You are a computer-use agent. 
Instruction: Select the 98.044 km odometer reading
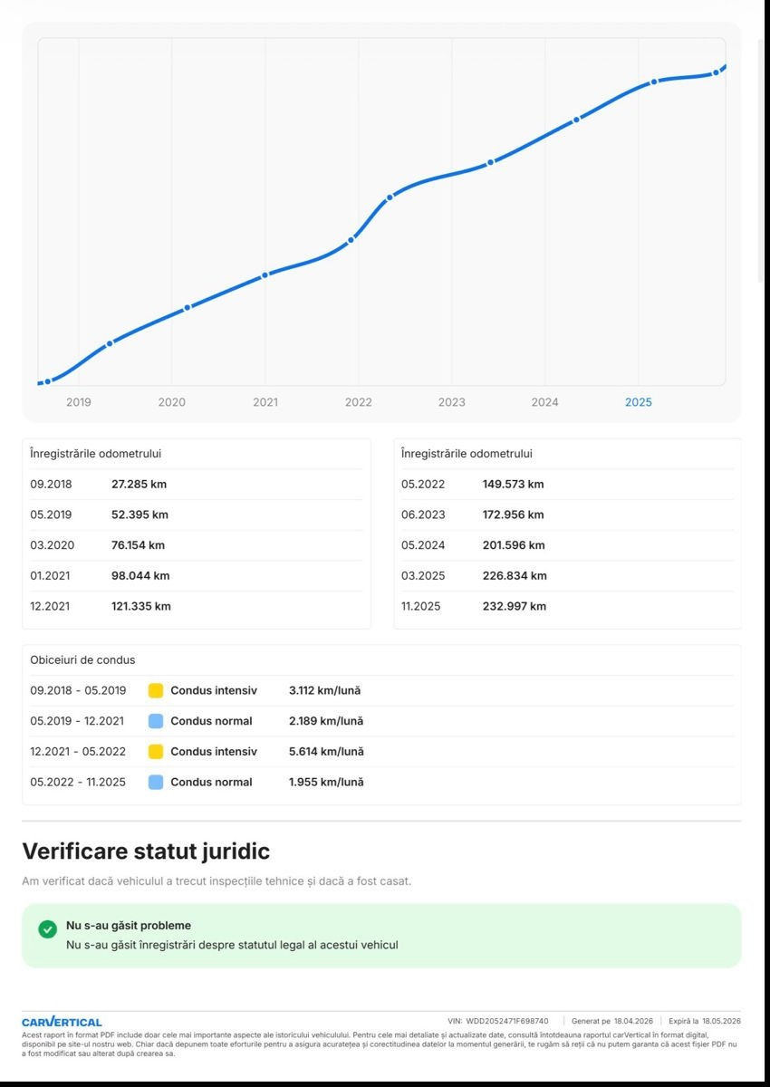coord(140,575)
